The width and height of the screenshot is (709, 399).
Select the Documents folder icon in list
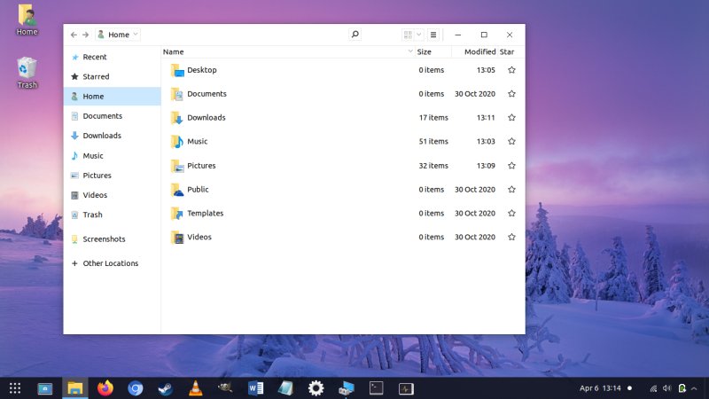177,94
